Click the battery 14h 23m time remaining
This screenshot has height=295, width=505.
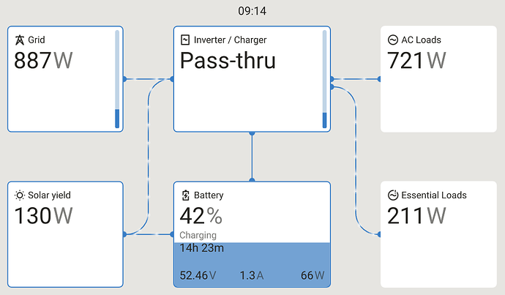[202, 248]
